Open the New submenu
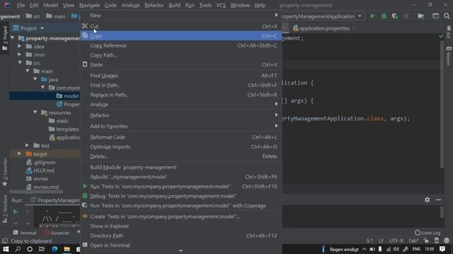453x254 pixels. pyautogui.click(x=180, y=16)
